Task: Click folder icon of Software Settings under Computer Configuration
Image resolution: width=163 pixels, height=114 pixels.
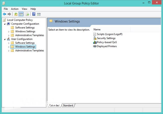Action: (x=12, y=28)
